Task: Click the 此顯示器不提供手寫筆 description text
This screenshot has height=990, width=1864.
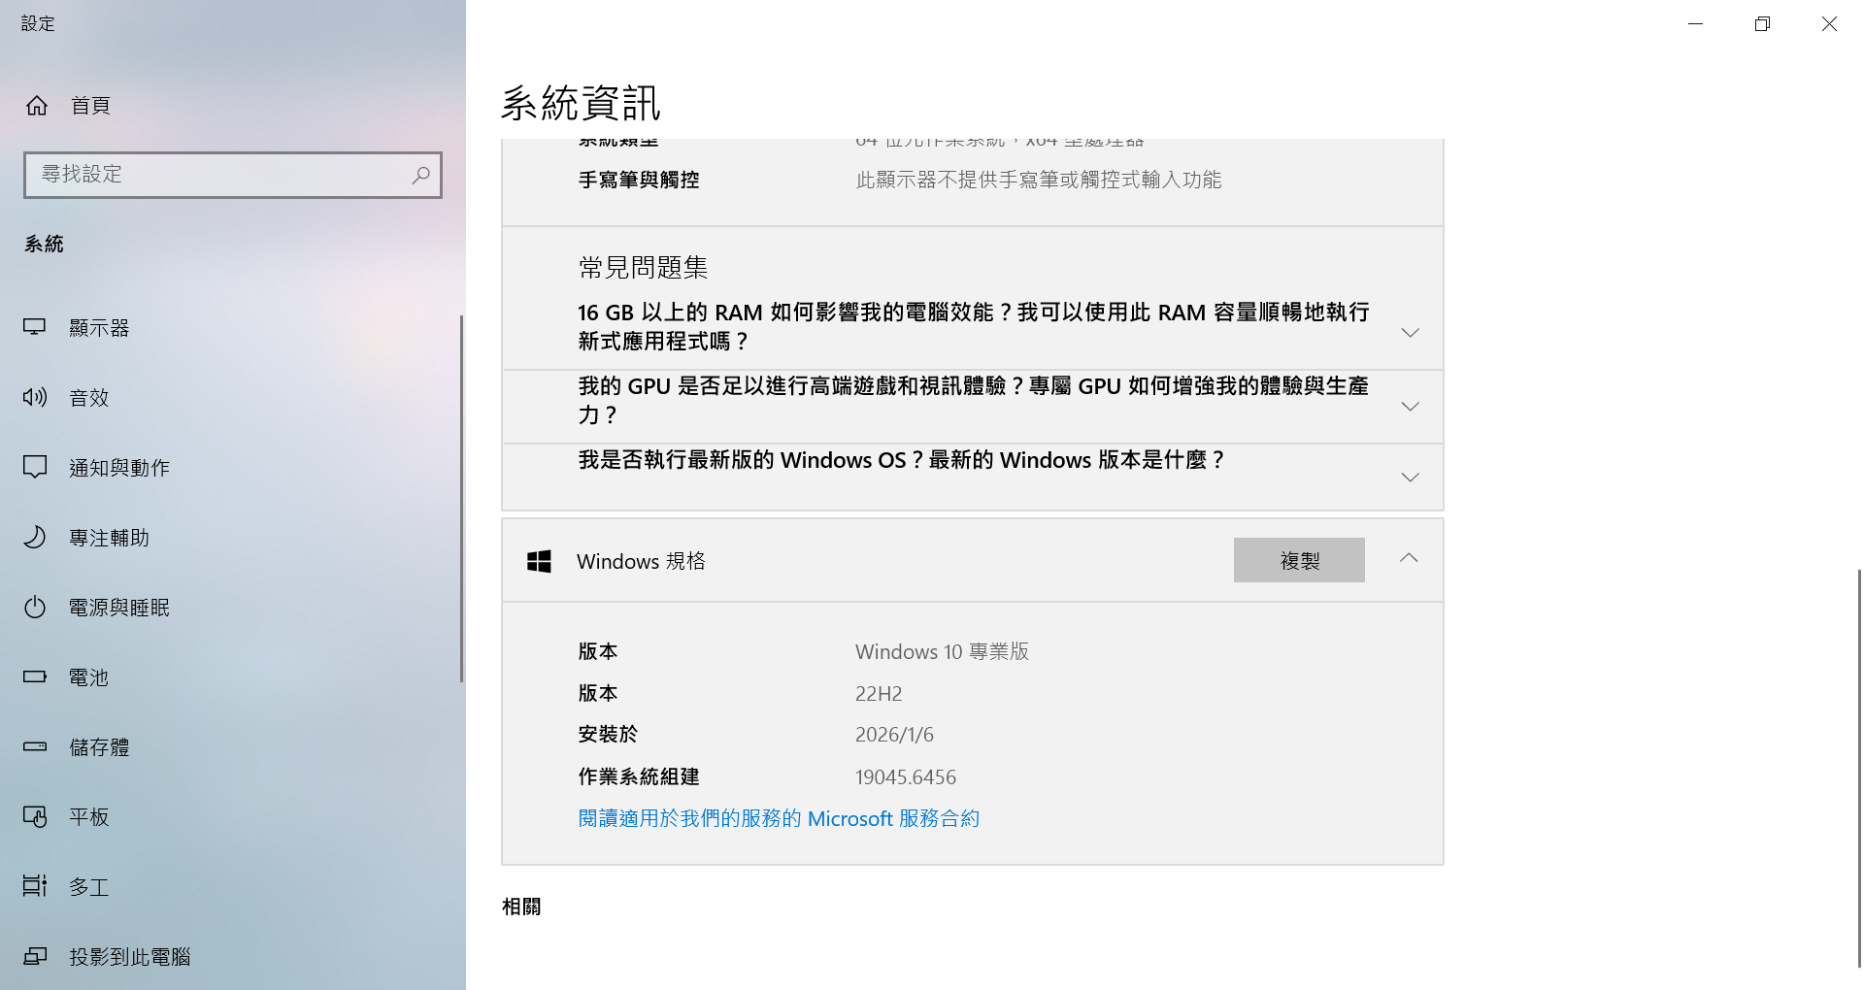Action: pos(1039,180)
